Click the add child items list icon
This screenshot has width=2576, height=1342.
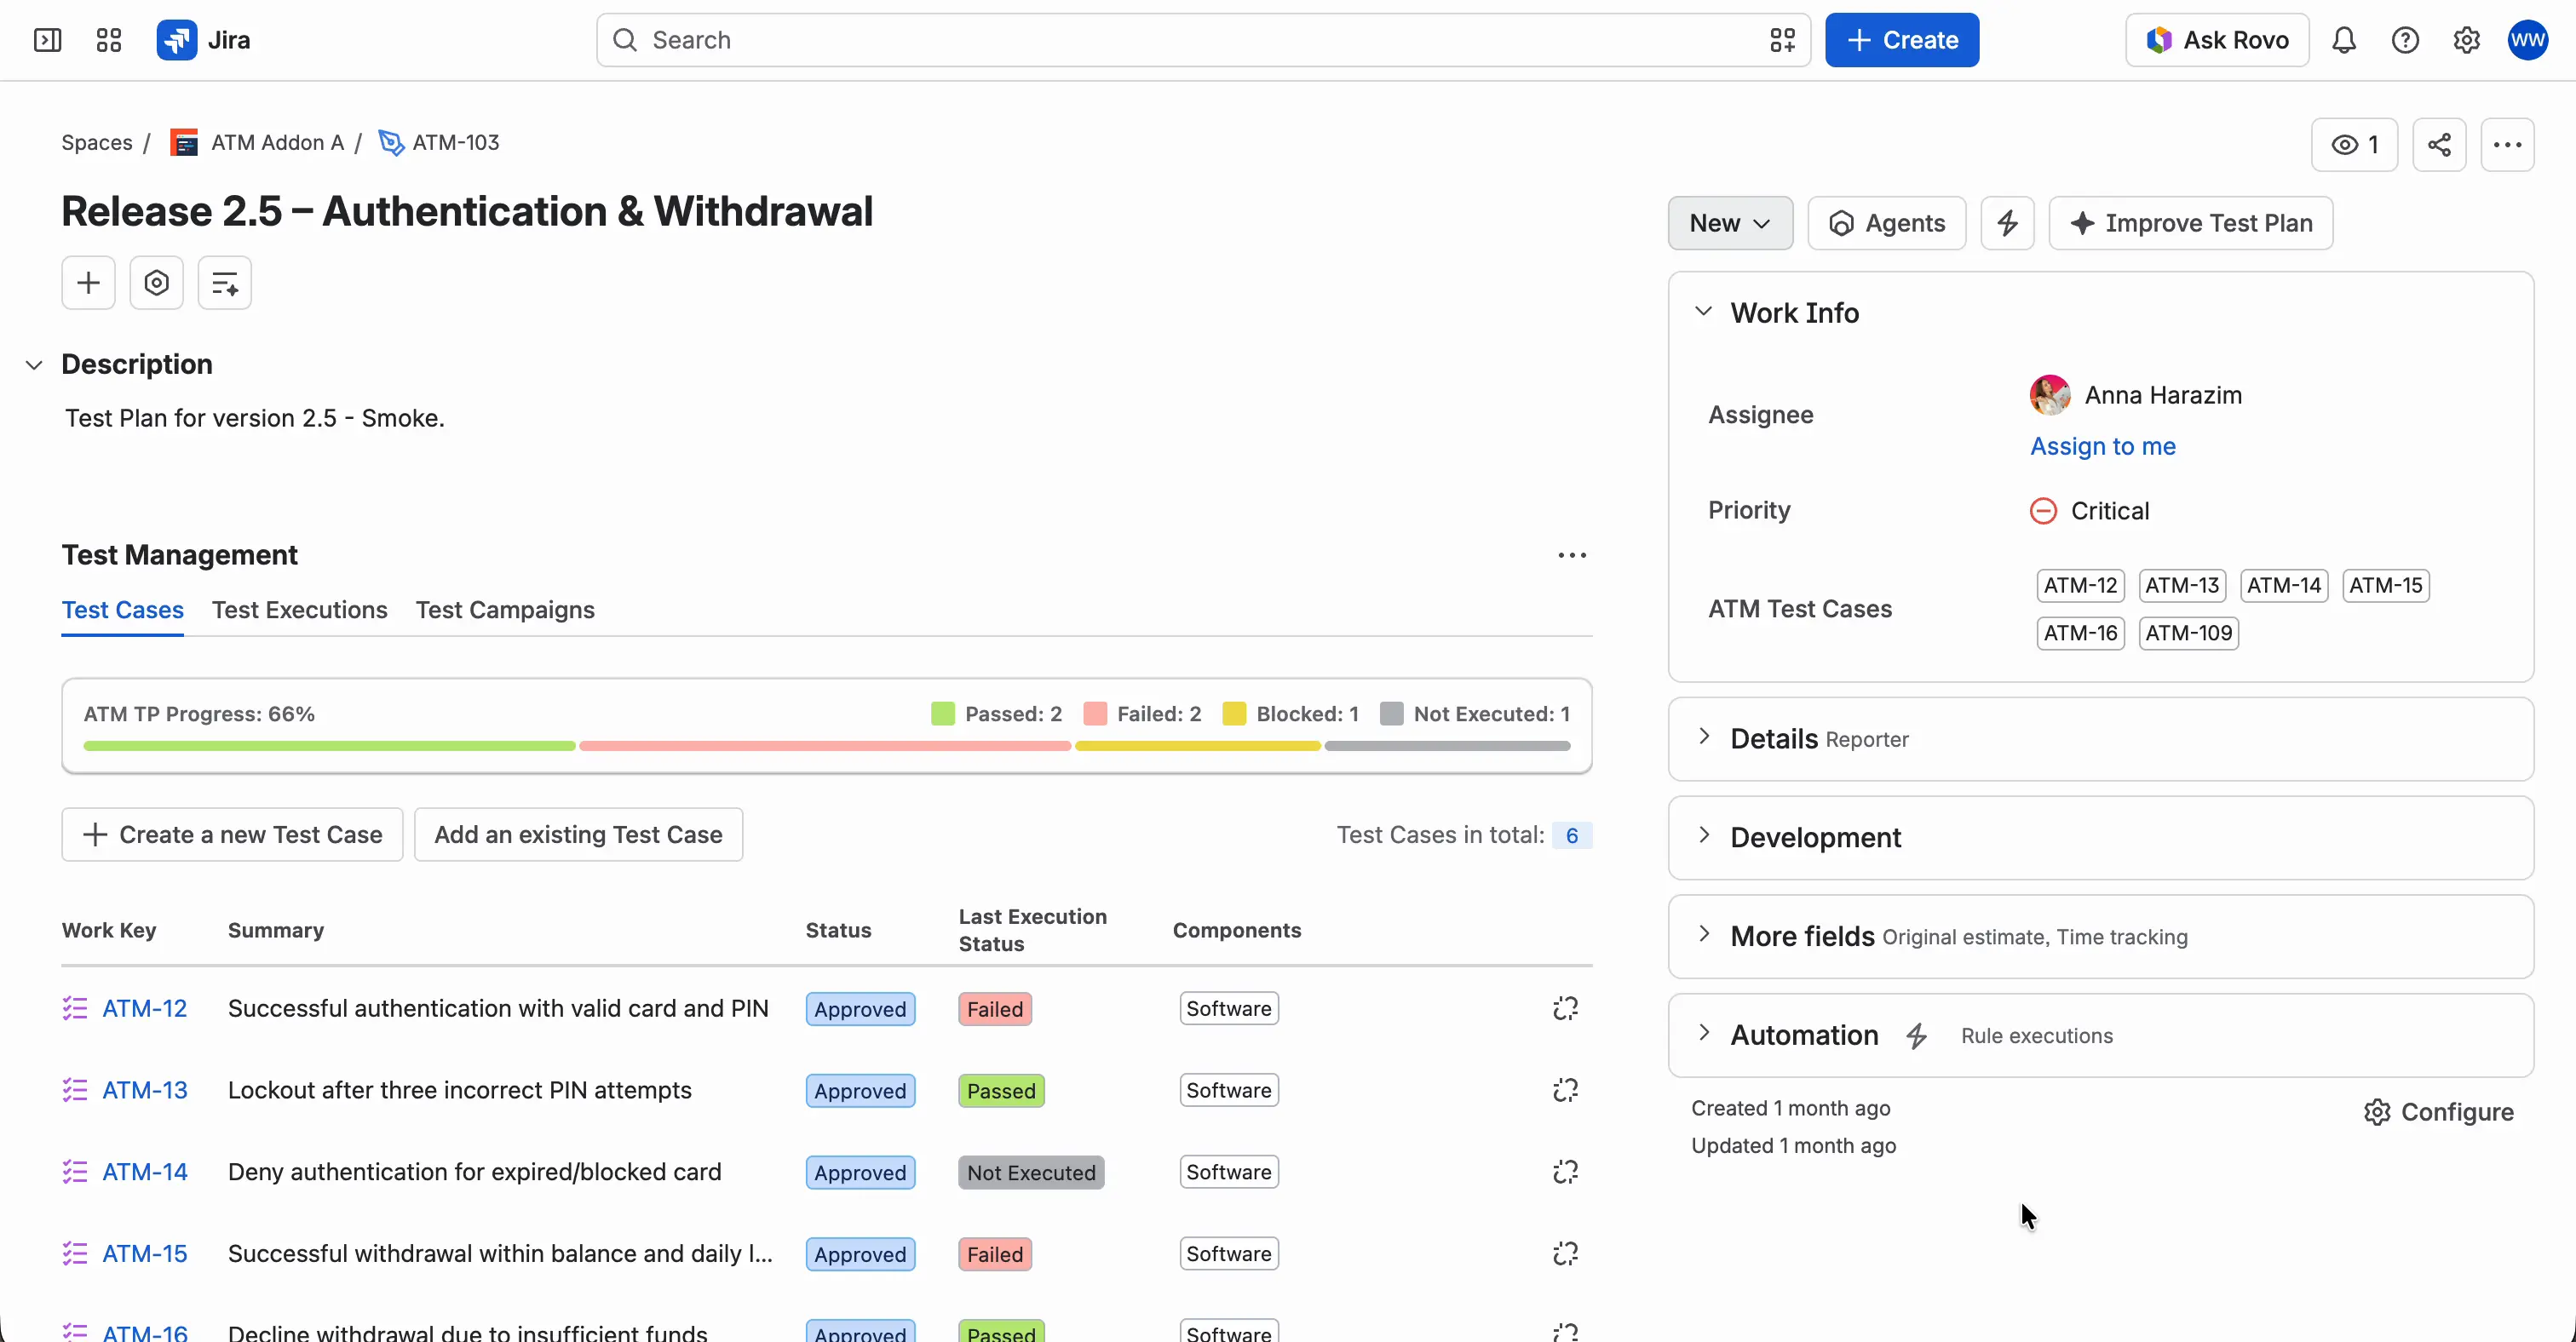224,283
